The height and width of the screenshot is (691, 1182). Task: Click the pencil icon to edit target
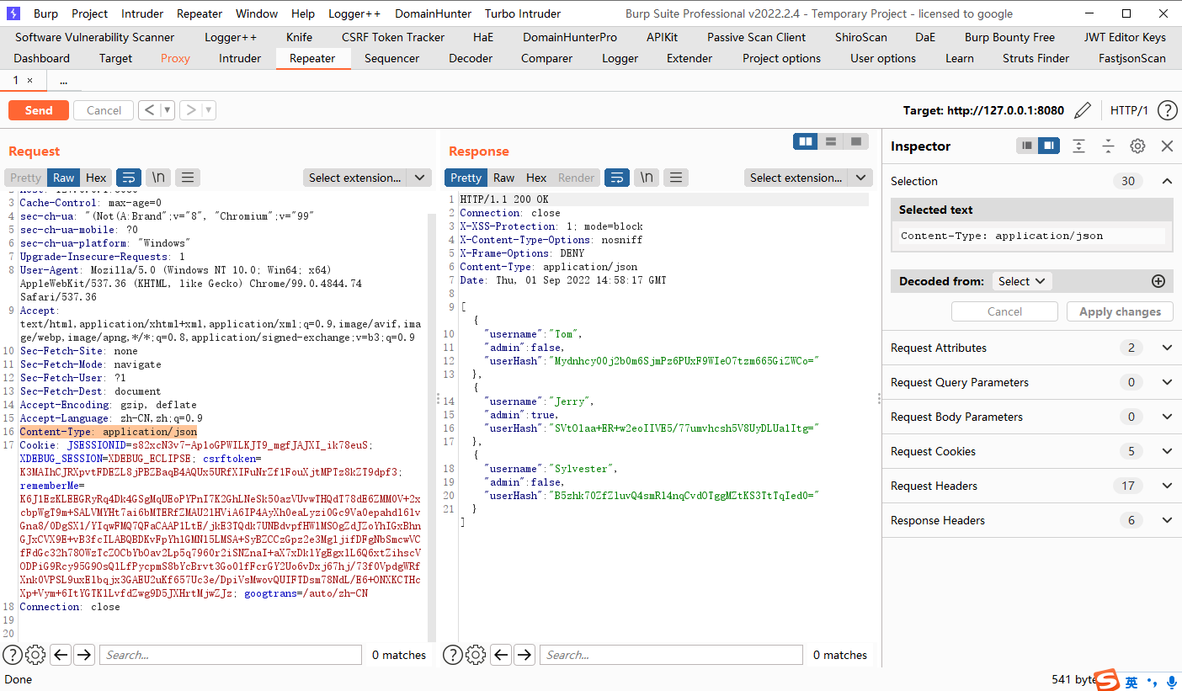pos(1083,110)
